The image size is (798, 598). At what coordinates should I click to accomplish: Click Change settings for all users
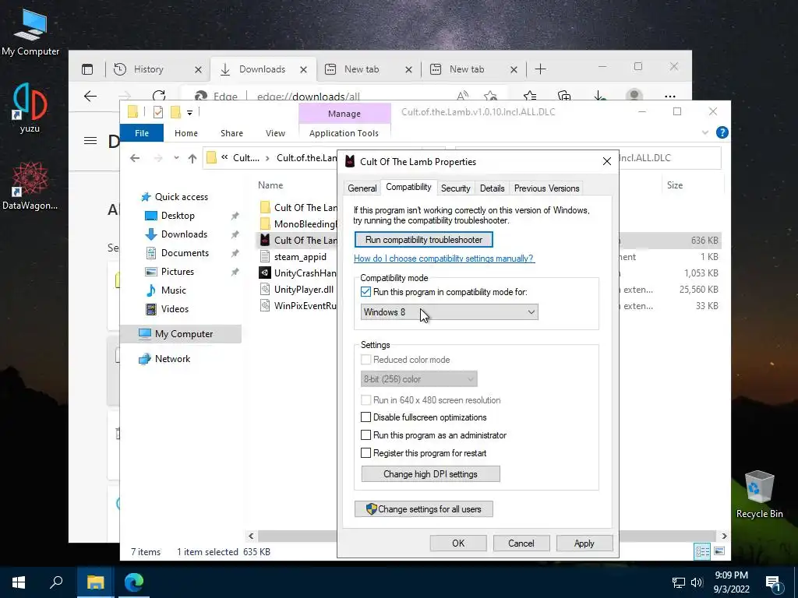point(424,509)
